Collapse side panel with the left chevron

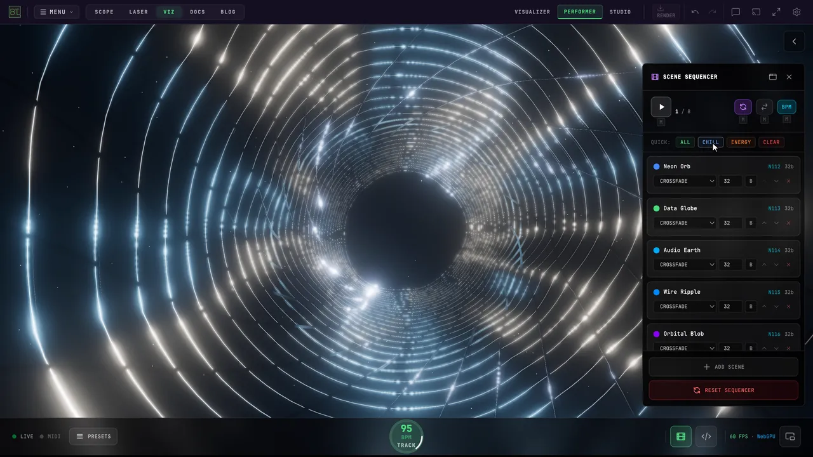tap(794, 41)
